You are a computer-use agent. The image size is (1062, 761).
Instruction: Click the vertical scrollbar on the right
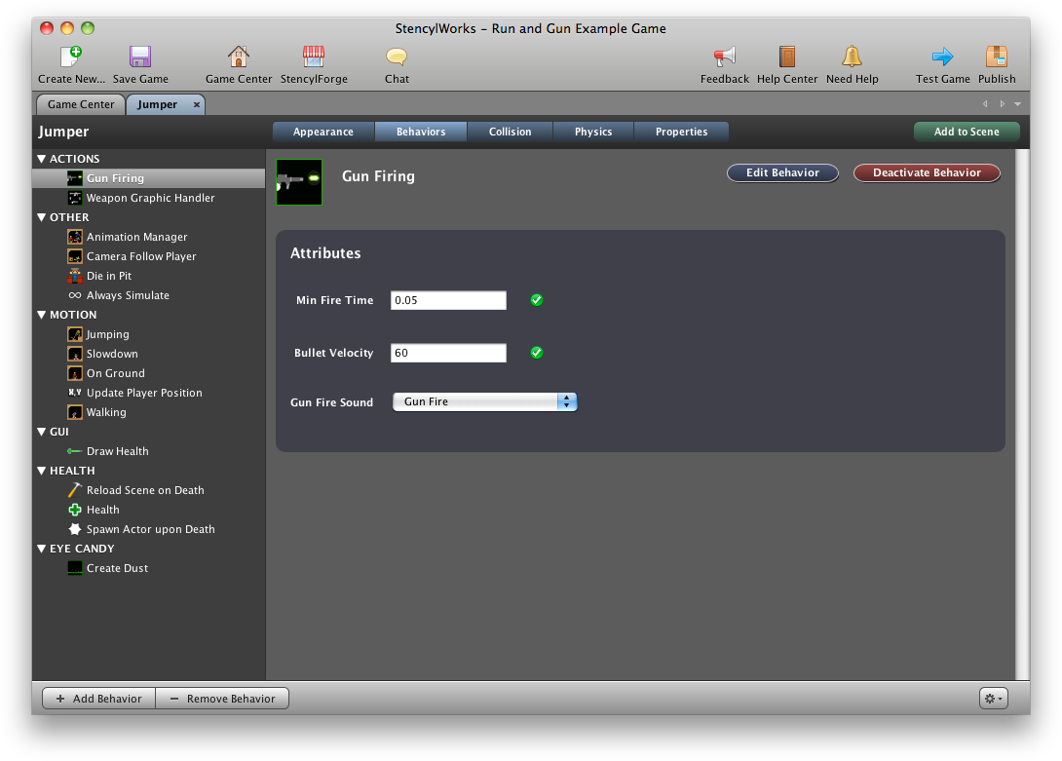pos(1022,409)
